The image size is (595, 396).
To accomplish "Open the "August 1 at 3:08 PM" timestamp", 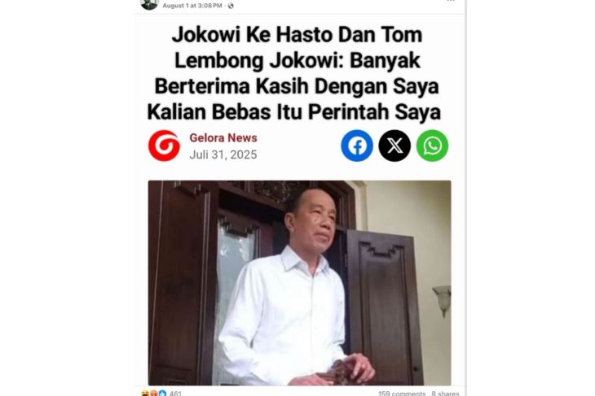I will (x=192, y=6).
